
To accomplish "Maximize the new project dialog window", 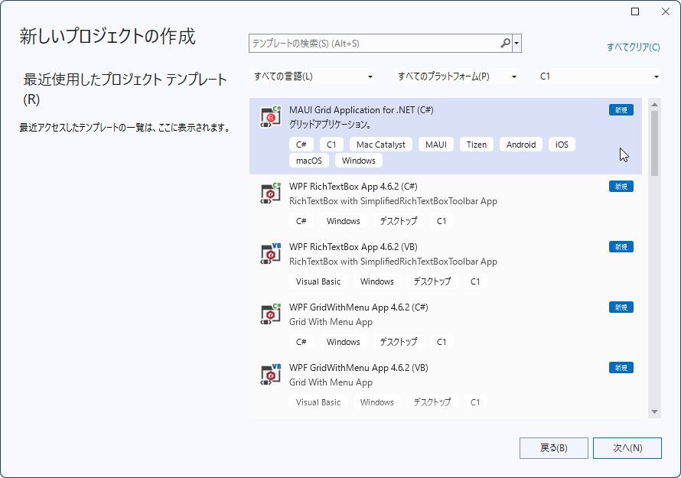I will pos(635,11).
